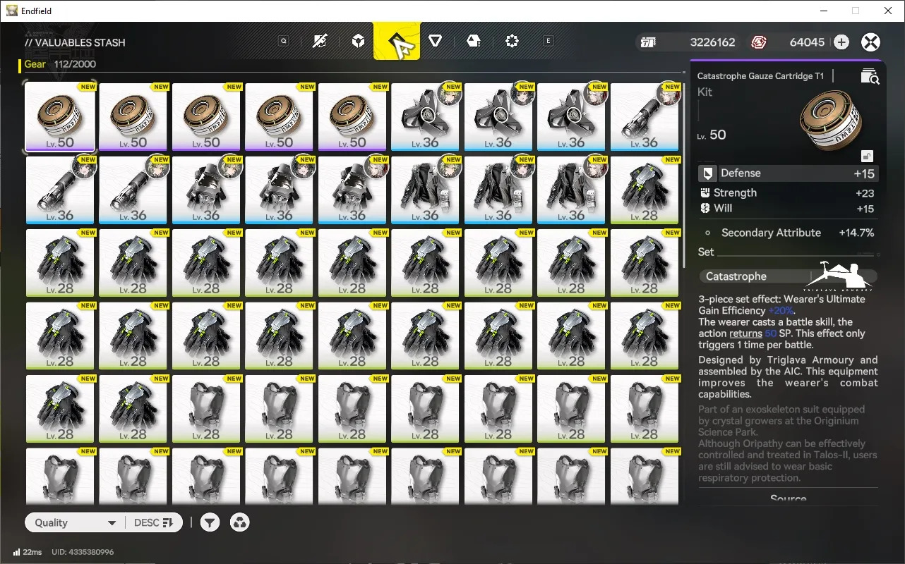Click the Endfield app icon in the title bar
The image size is (905, 564).
11,11
